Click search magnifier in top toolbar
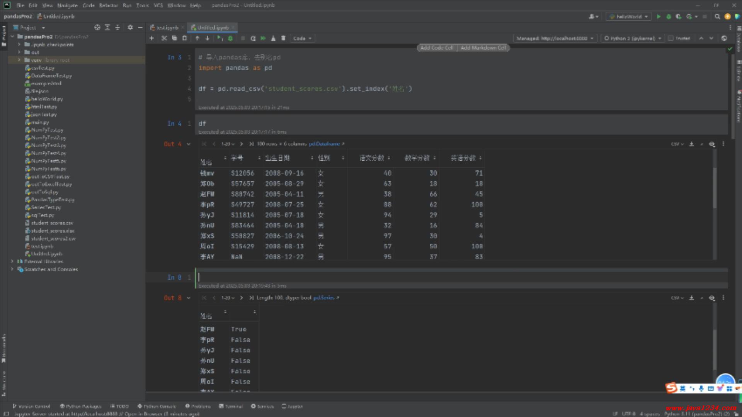 717,17
